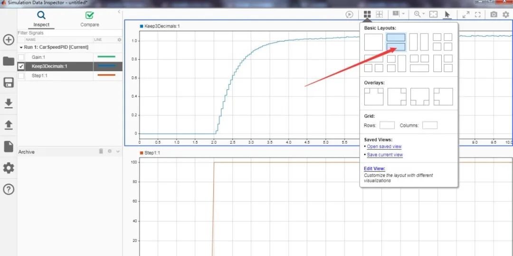The image size is (513, 256).
Task: Select overlay with two bottom-corner insets
Action: coord(420,97)
